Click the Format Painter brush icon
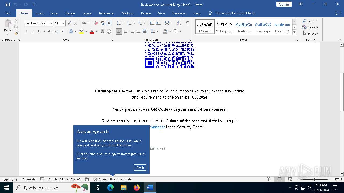Viewport: 344px width, 193px height. 16,33
